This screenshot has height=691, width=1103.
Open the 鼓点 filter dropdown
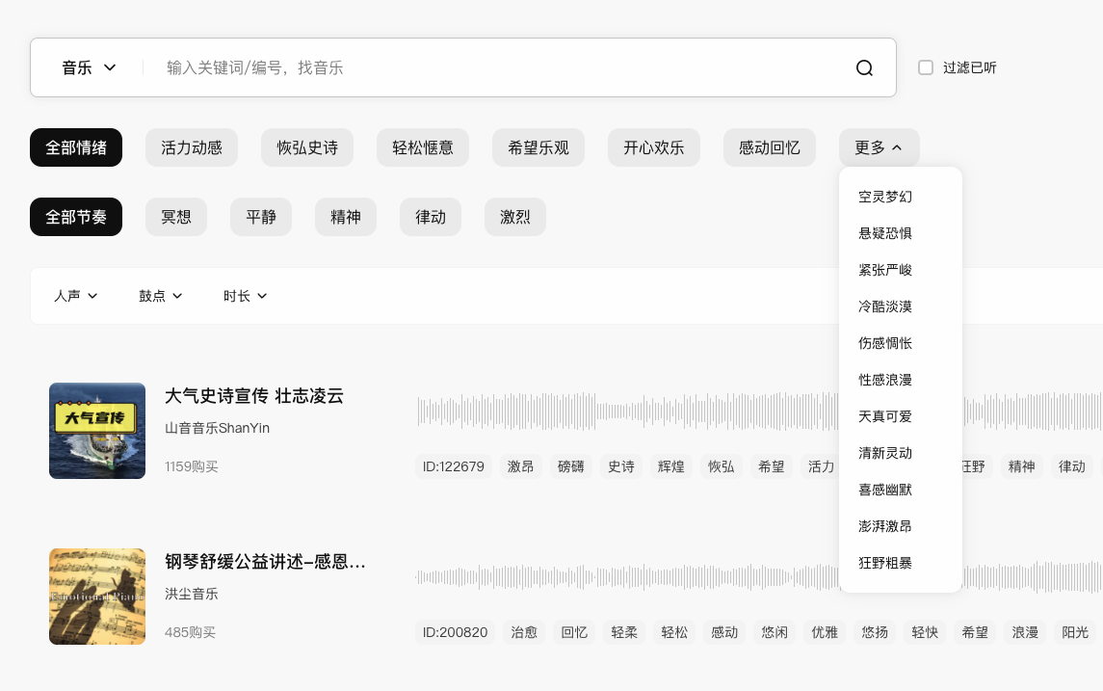(x=160, y=296)
